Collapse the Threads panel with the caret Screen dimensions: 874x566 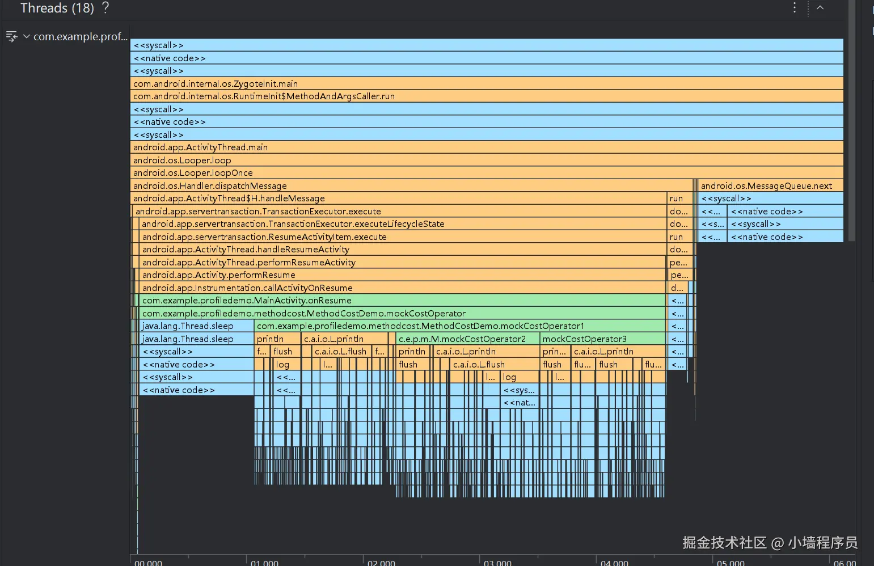click(x=820, y=7)
